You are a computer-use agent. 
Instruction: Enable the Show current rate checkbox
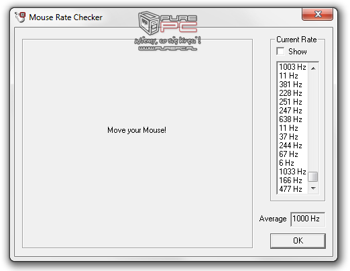pos(280,51)
